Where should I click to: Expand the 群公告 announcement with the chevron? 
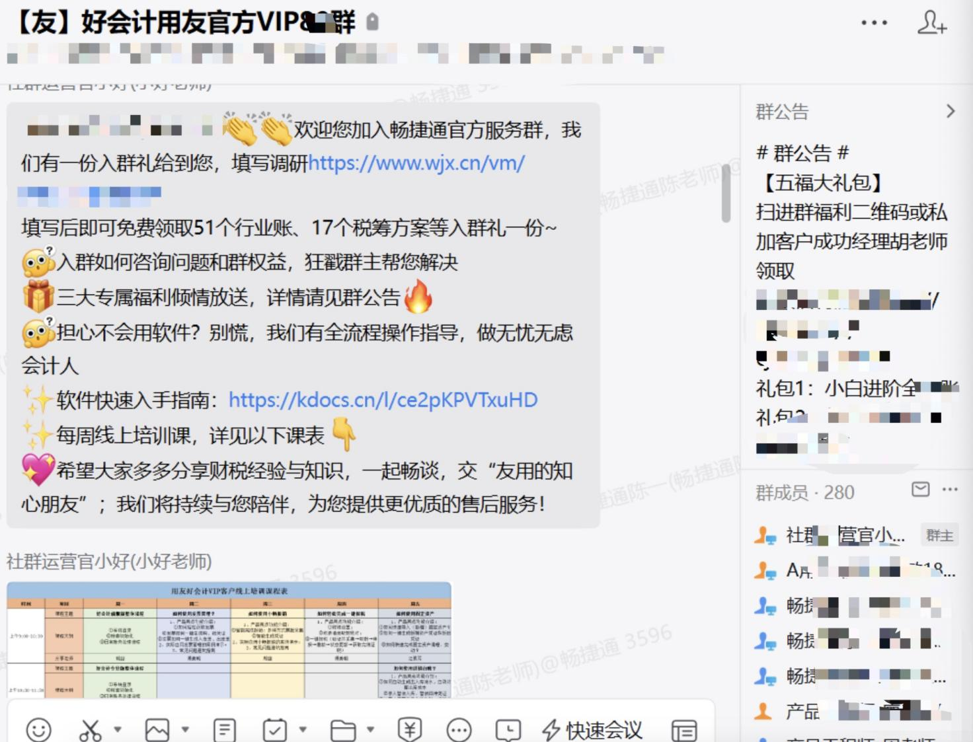pos(953,111)
